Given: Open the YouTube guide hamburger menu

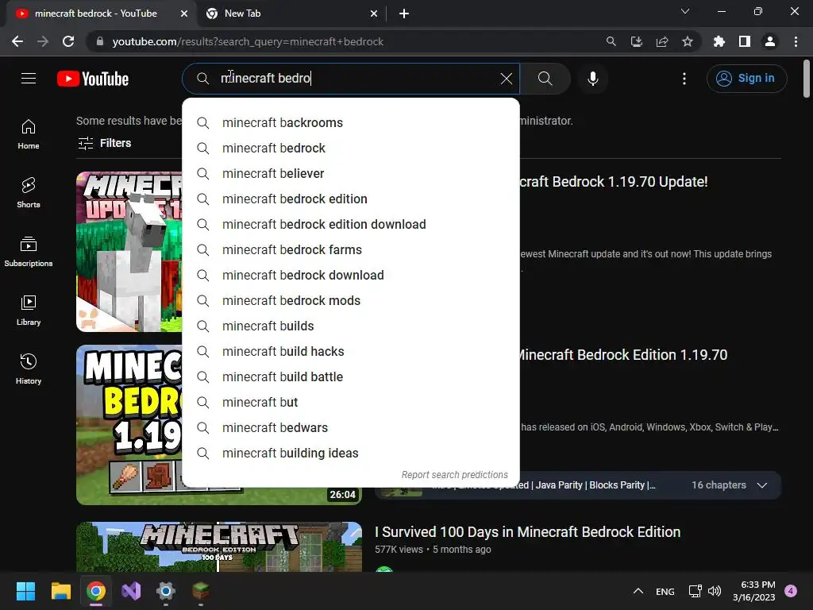Looking at the screenshot, I should pos(29,79).
